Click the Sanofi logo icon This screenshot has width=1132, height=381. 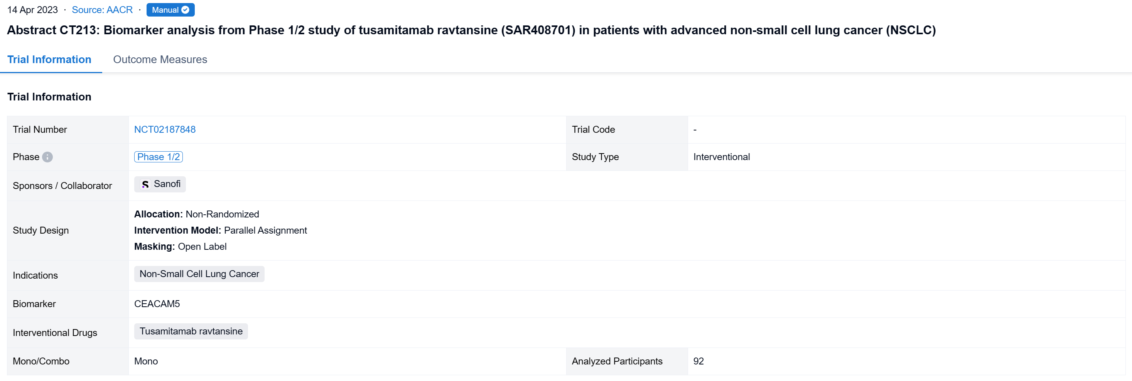[x=145, y=184]
